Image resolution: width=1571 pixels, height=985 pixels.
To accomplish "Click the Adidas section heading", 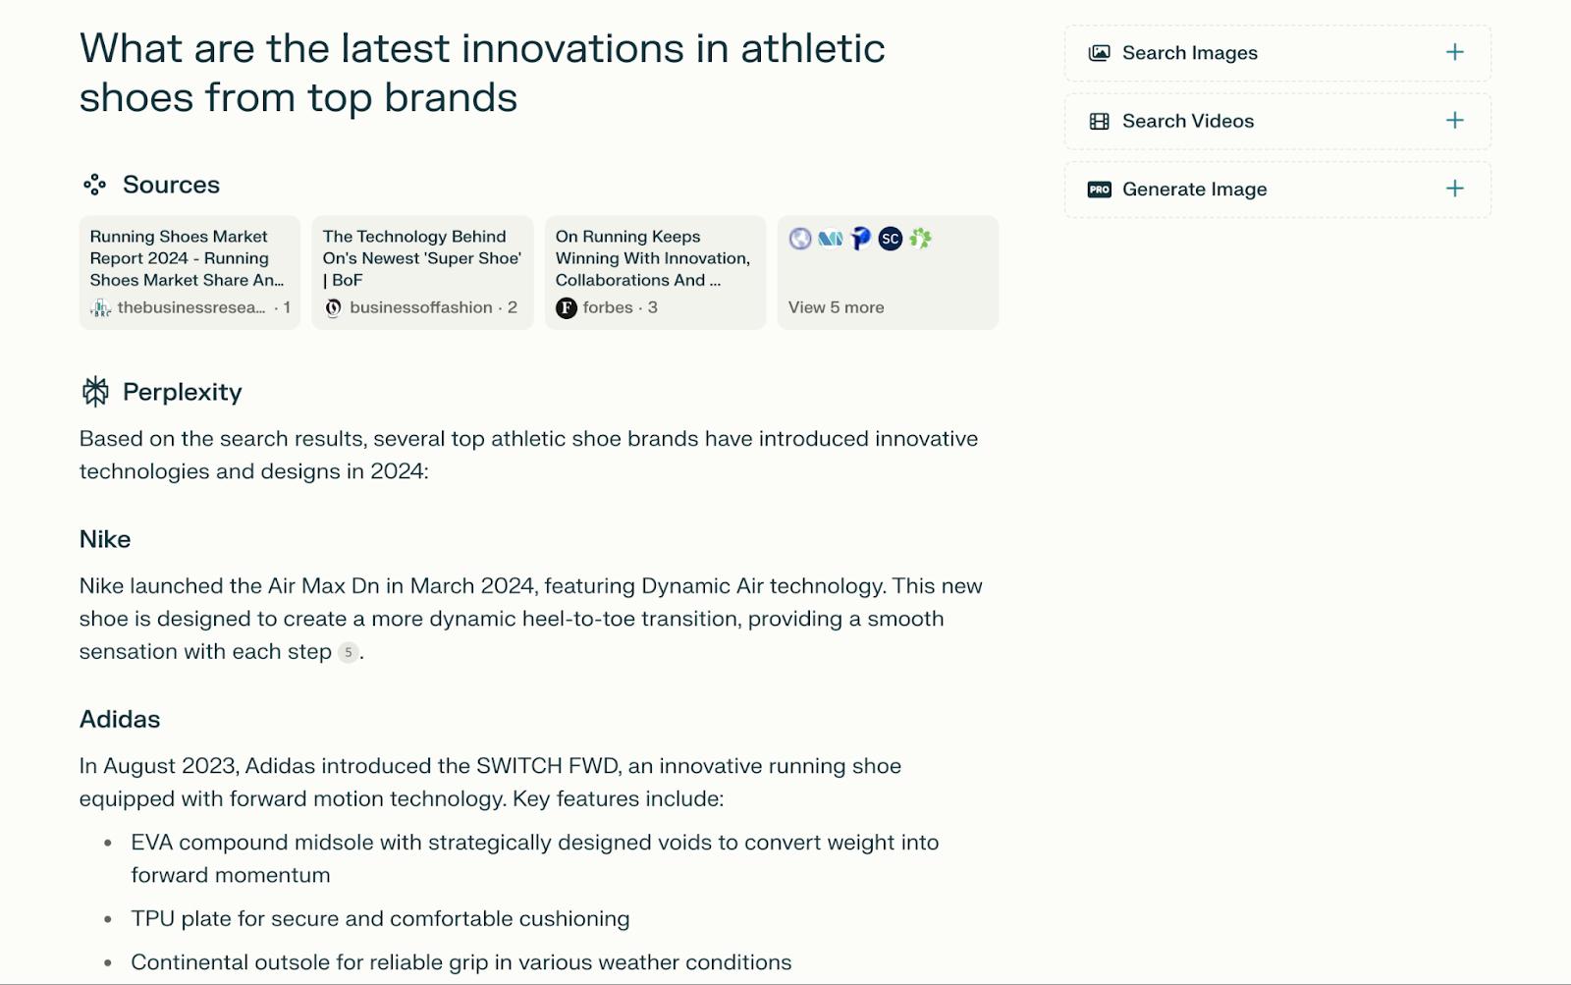I will [x=120, y=719].
